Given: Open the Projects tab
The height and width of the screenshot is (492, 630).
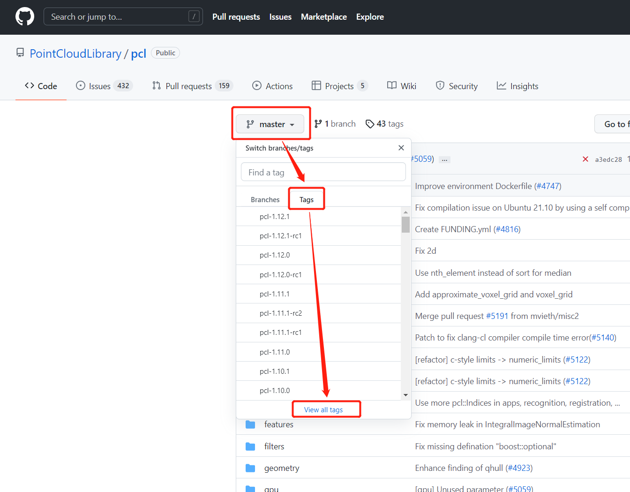Looking at the screenshot, I should click(339, 86).
